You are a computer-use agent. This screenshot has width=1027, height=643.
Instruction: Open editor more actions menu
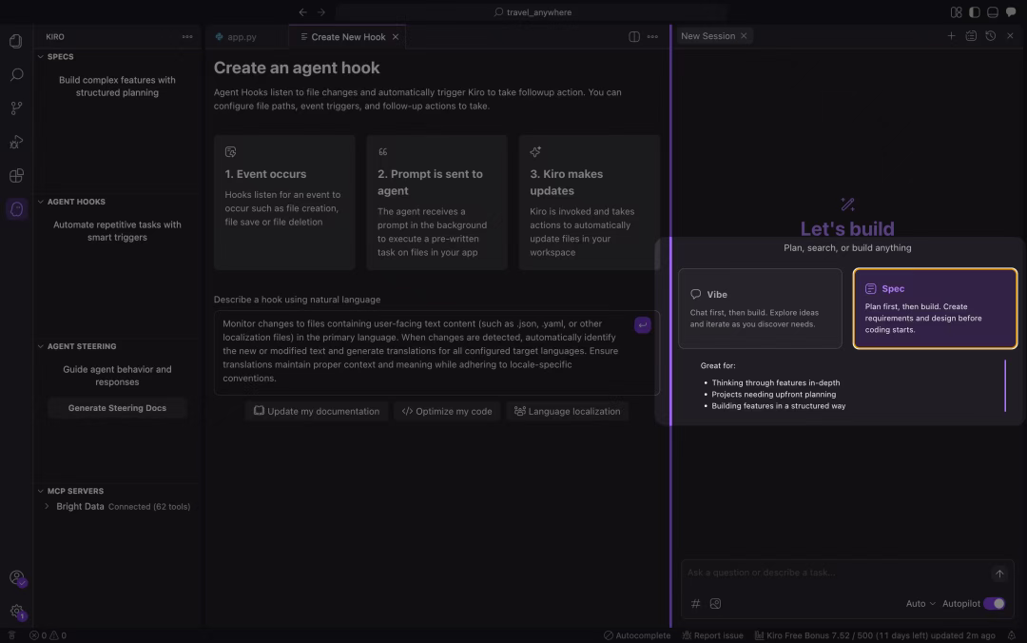click(x=652, y=37)
